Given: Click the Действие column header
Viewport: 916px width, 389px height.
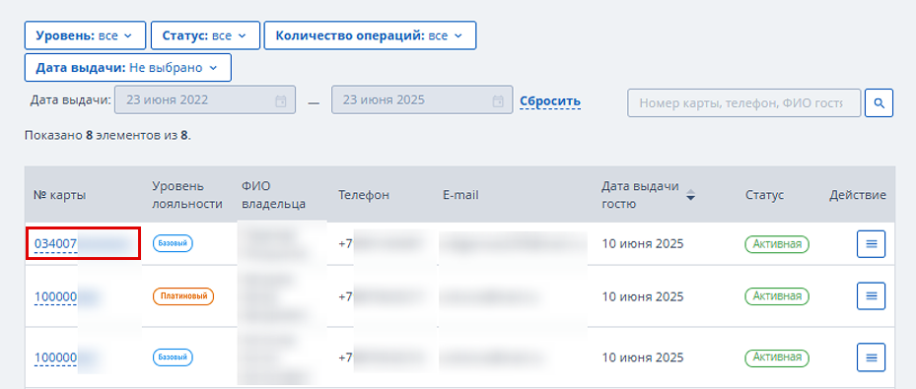Looking at the screenshot, I should (x=858, y=195).
